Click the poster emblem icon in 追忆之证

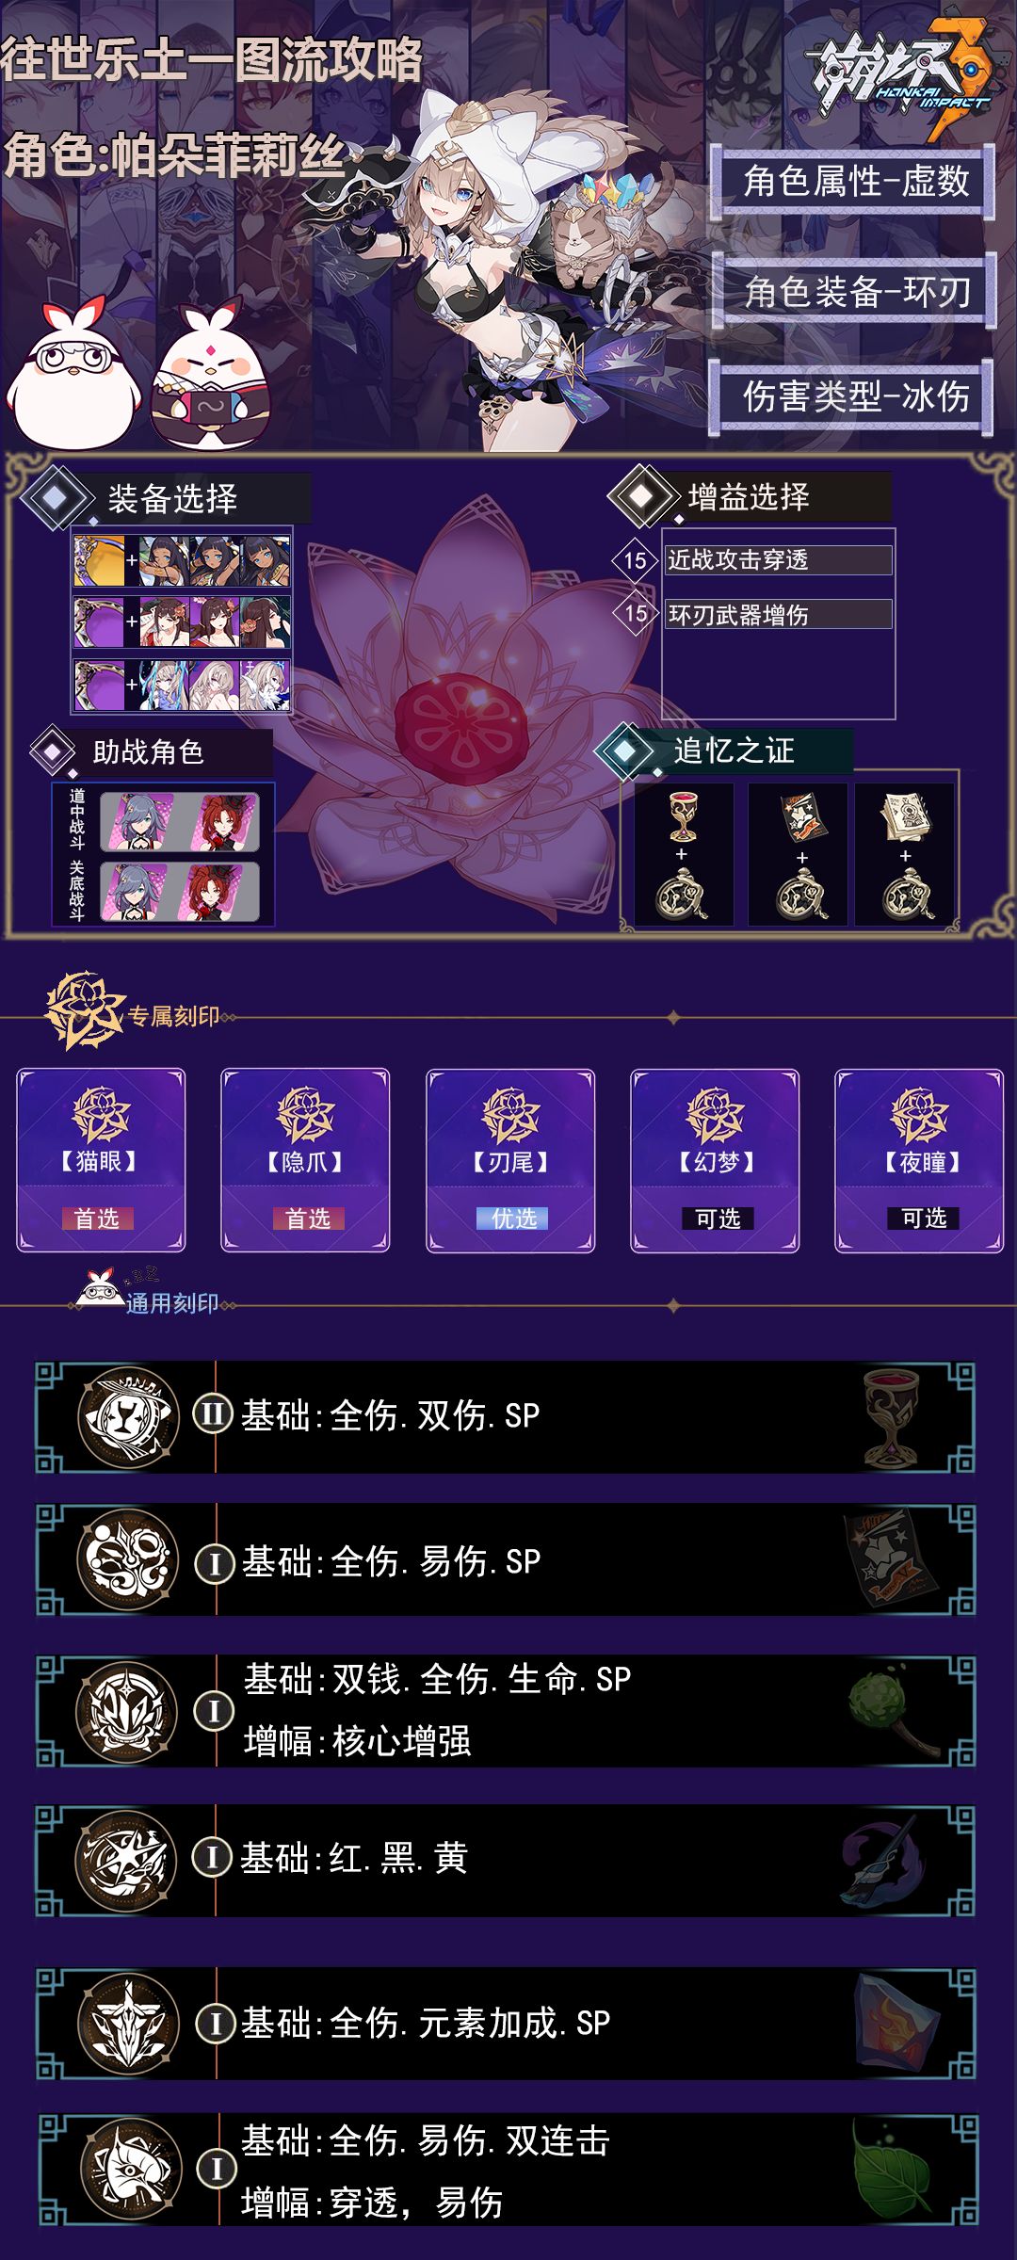point(802,816)
